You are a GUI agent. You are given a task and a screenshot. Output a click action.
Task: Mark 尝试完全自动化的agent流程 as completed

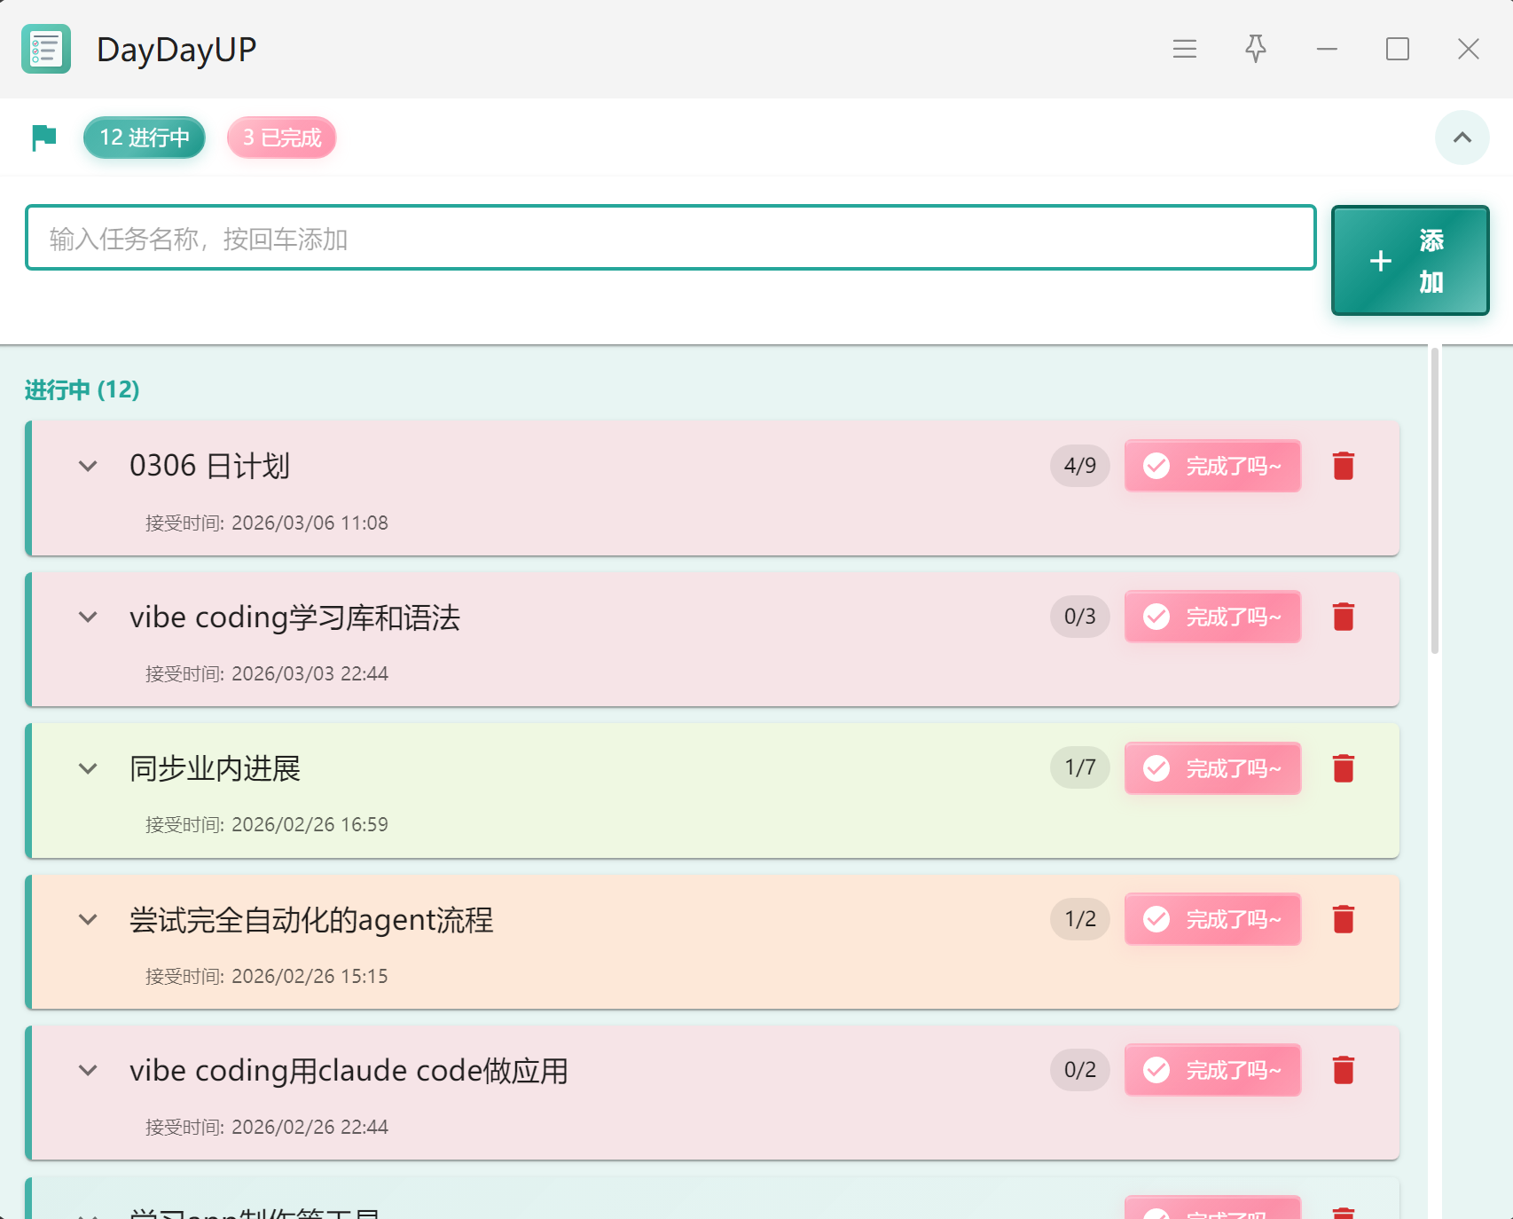pyautogui.click(x=1211, y=919)
